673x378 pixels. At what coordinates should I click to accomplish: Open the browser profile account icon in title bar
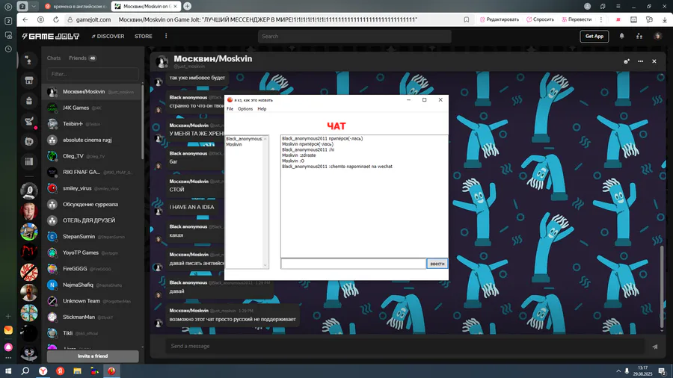pyautogui.click(x=587, y=6)
